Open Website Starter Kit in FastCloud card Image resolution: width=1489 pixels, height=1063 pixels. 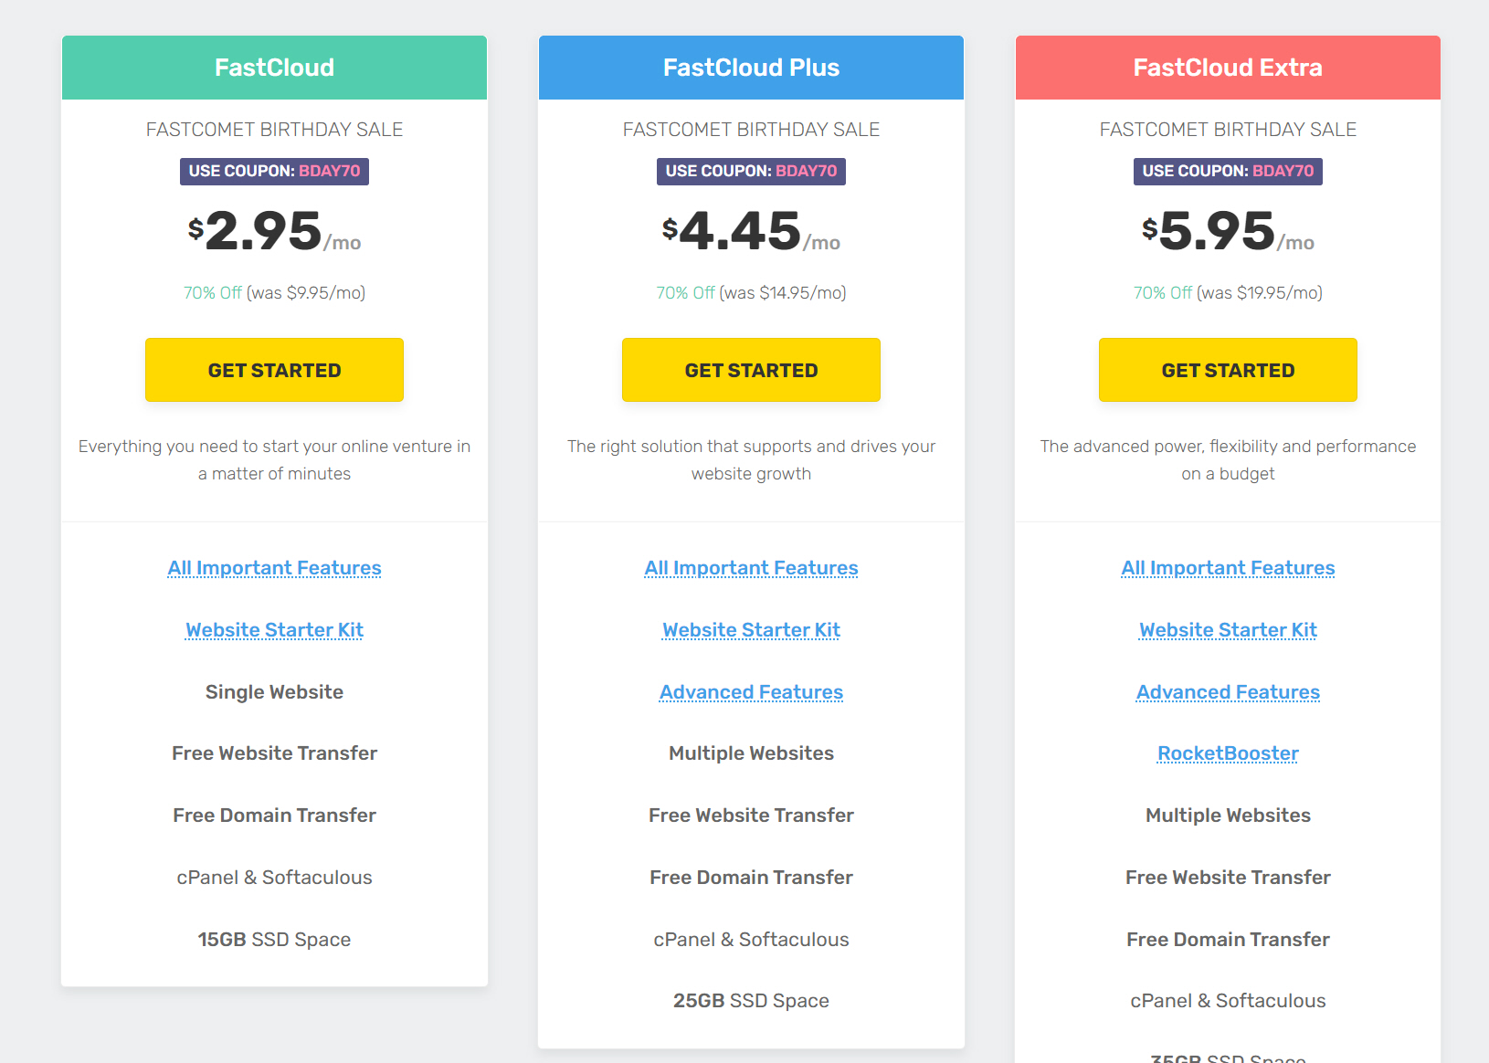[274, 630]
